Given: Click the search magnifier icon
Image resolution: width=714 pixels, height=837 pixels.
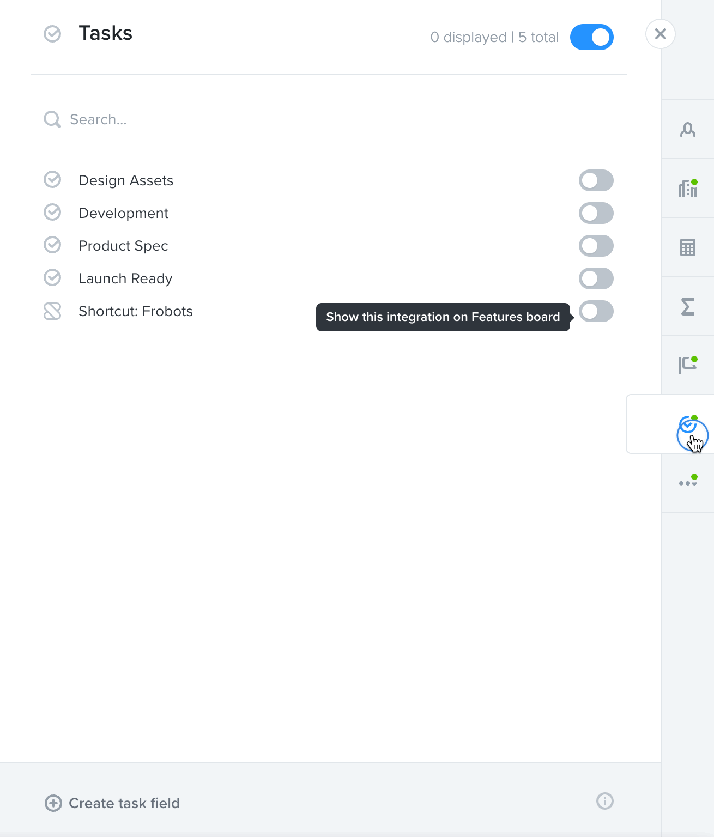Looking at the screenshot, I should [52, 119].
